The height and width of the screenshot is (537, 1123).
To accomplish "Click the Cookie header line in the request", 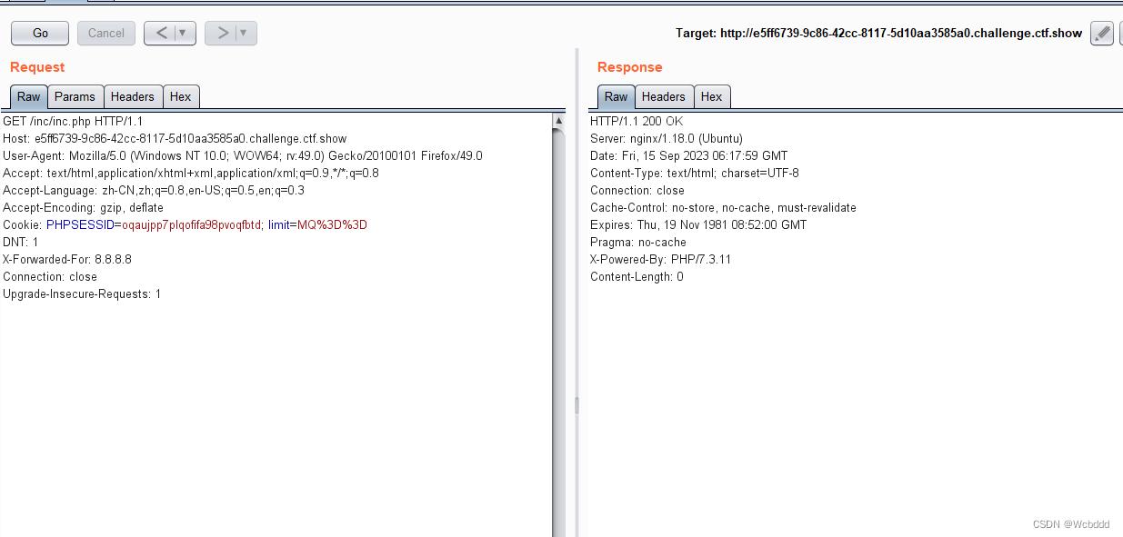I will click(185, 224).
